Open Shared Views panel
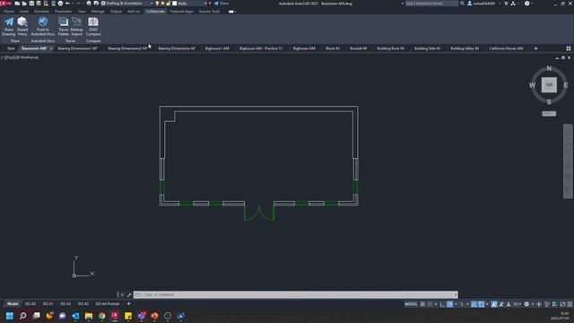 click(22, 26)
